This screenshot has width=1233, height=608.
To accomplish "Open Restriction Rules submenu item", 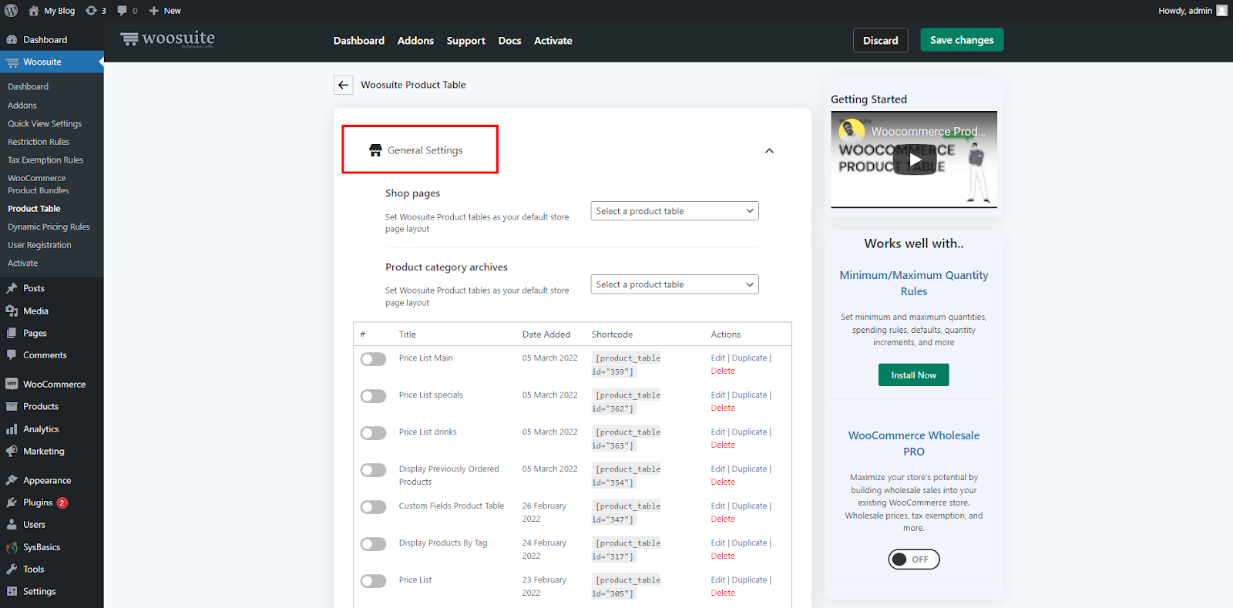I will tap(39, 142).
